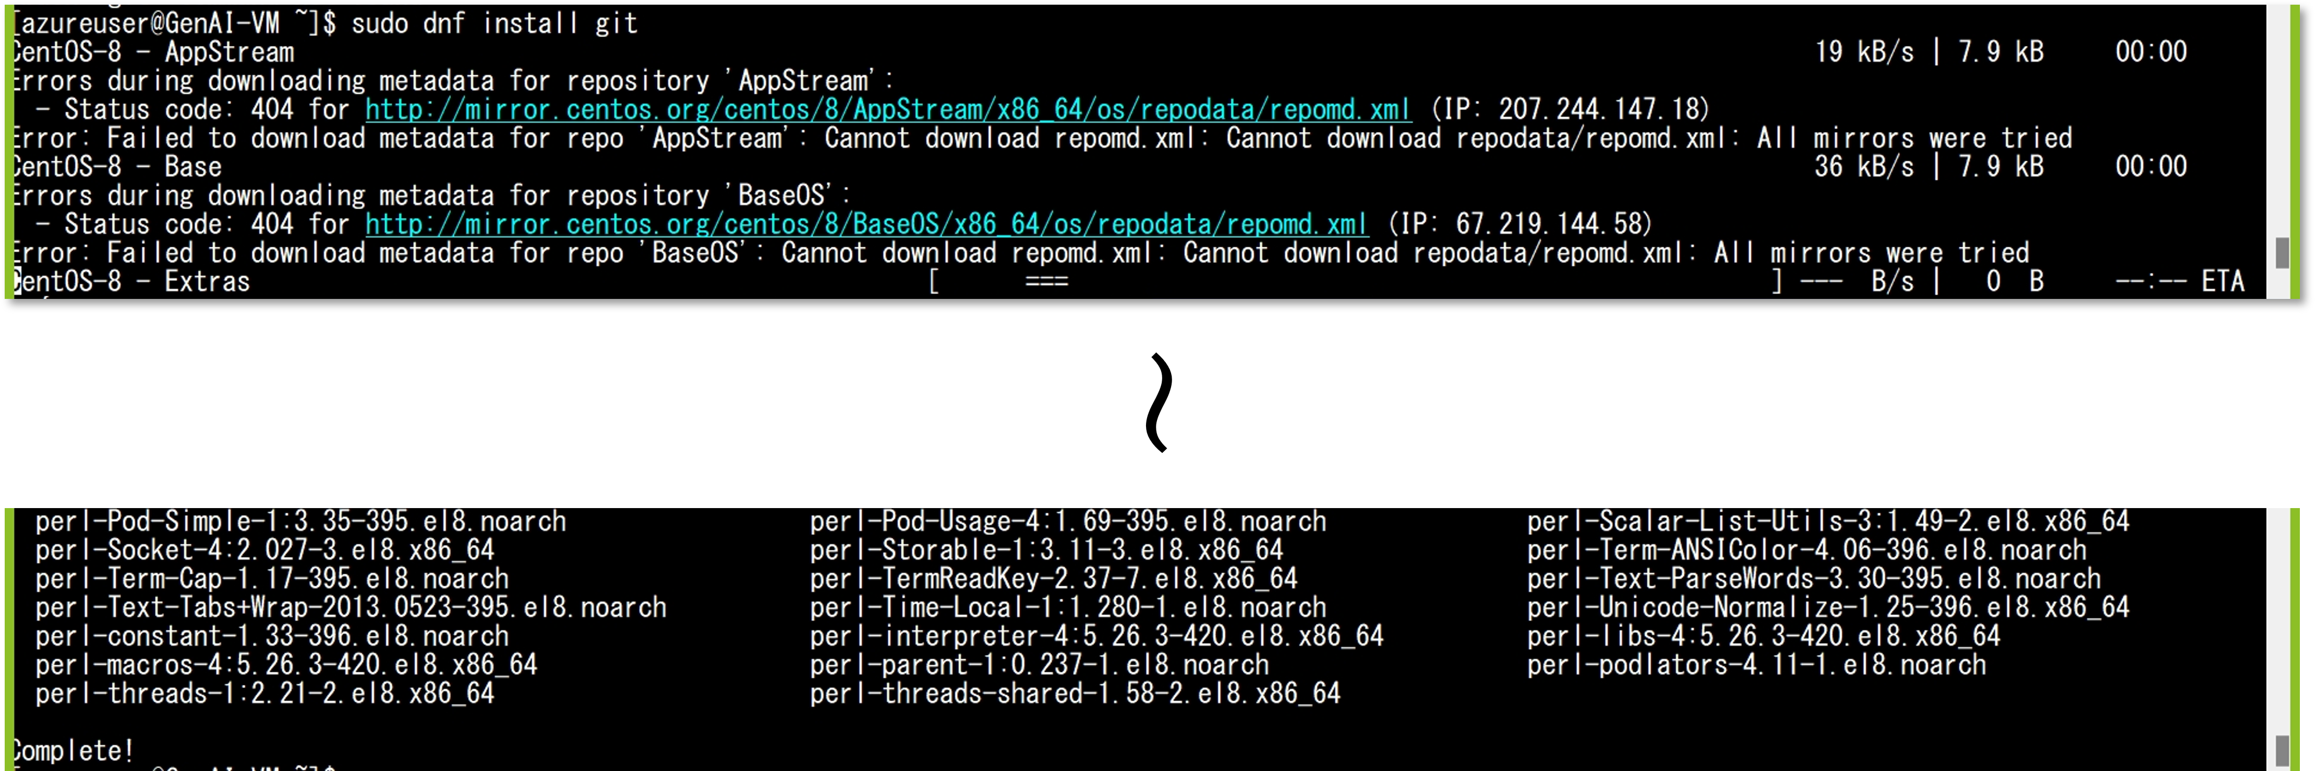
Task: Click the perl-interpreter package entry
Action: click(x=1096, y=636)
